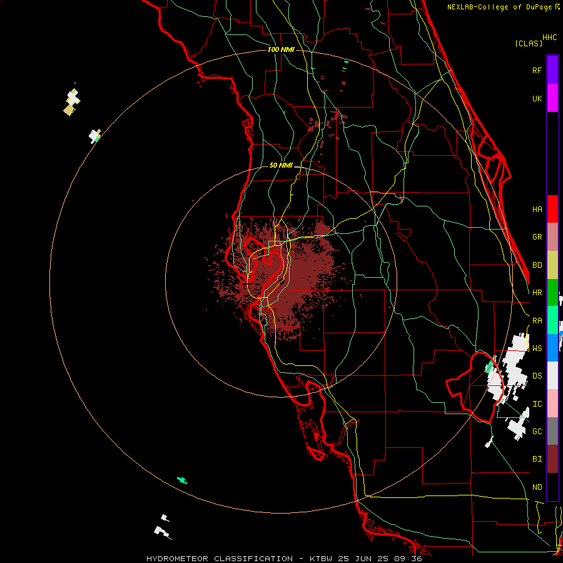Click the WS legend label
The width and height of the screenshot is (563, 563).
click(x=537, y=348)
